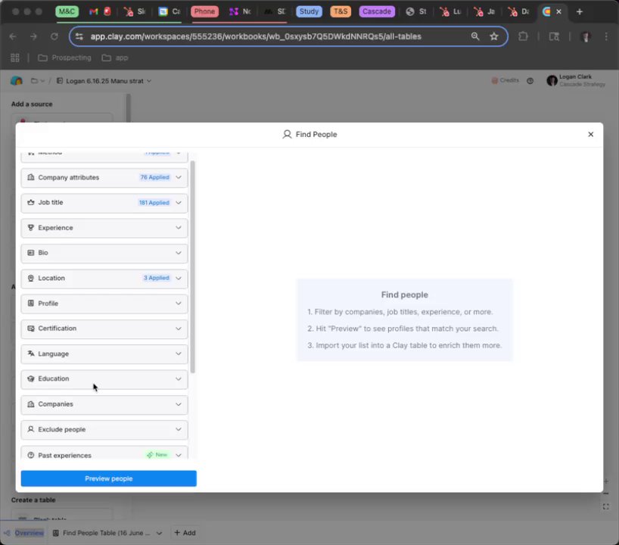Expand the Companies filter section

(104, 404)
